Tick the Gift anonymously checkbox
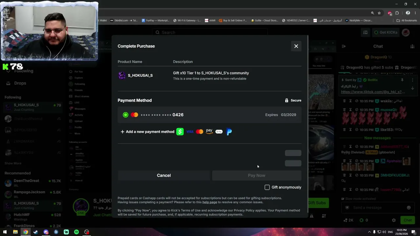 click(267, 187)
